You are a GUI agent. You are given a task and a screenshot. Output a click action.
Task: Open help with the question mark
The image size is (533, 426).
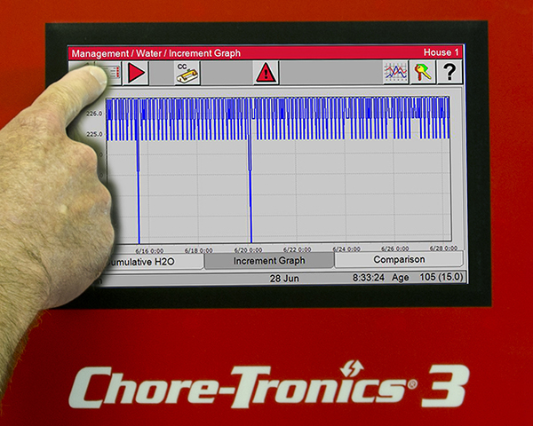pos(449,72)
